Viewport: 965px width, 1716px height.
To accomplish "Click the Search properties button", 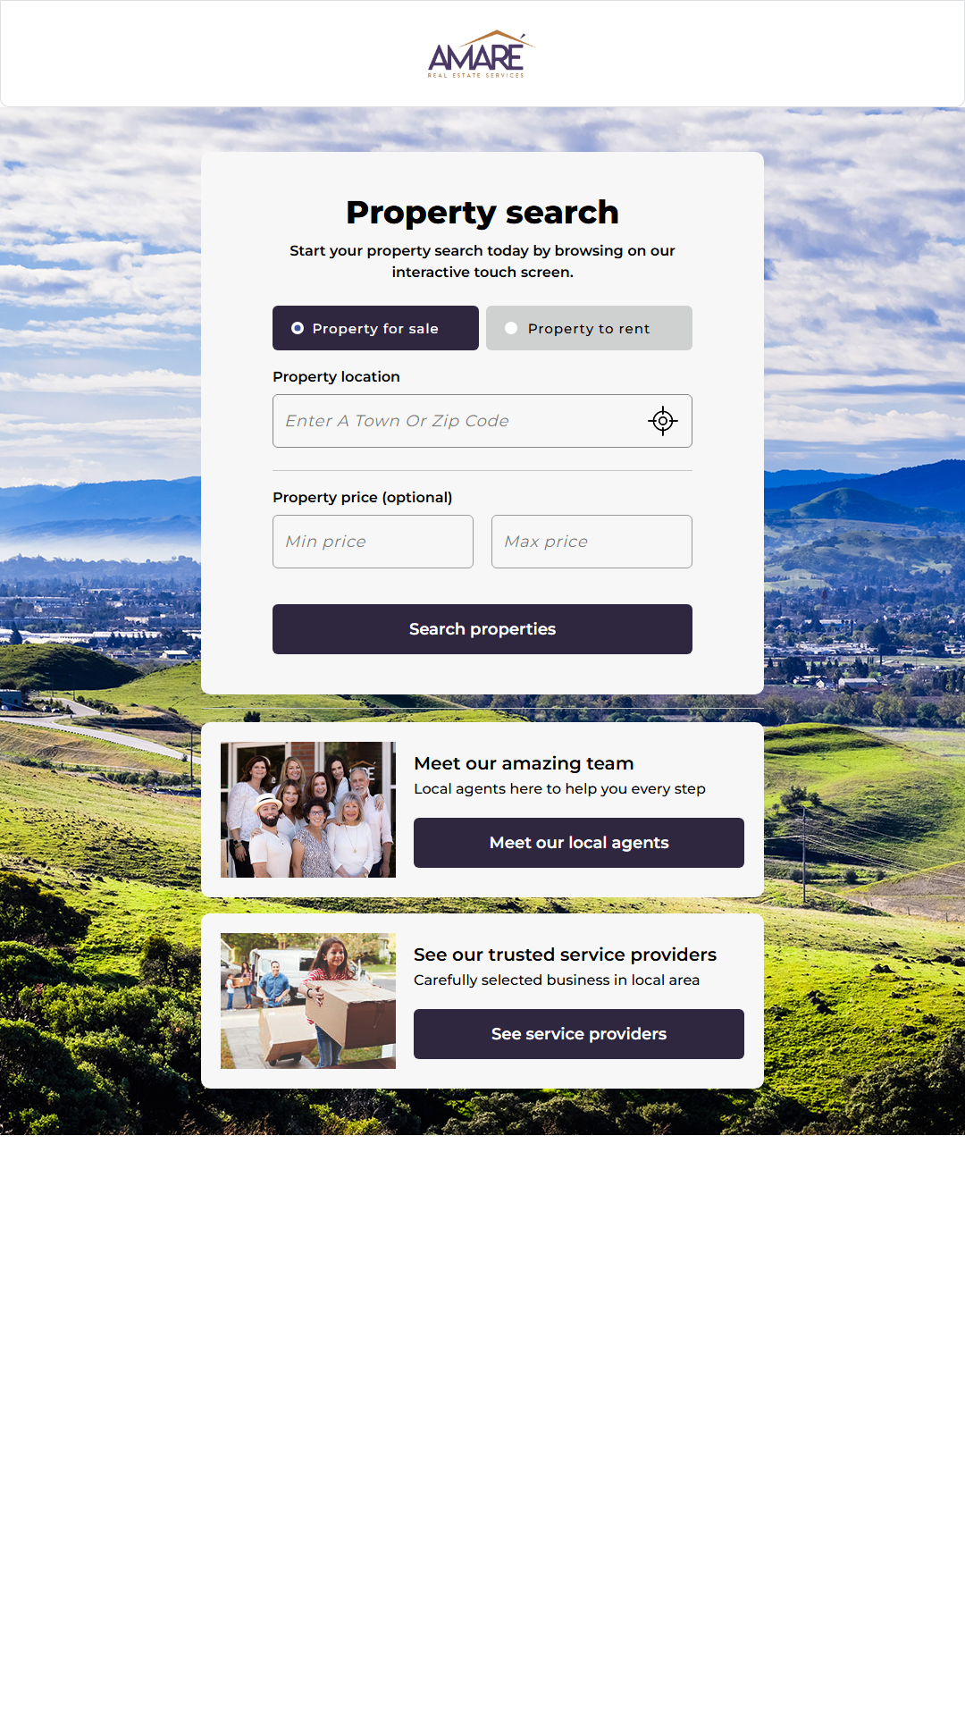I will point(482,629).
